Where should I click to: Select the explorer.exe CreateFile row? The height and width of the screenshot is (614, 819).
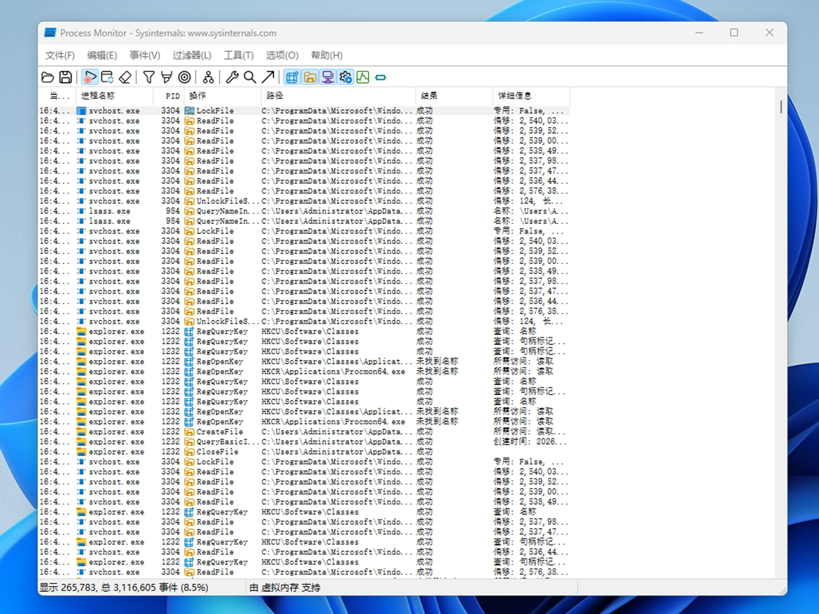point(304,432)
